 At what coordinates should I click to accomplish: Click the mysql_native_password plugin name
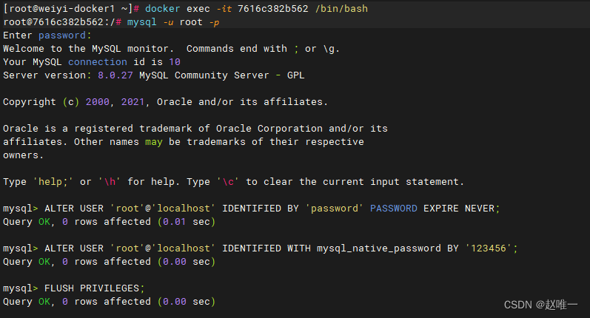click(x=378, y=248)
